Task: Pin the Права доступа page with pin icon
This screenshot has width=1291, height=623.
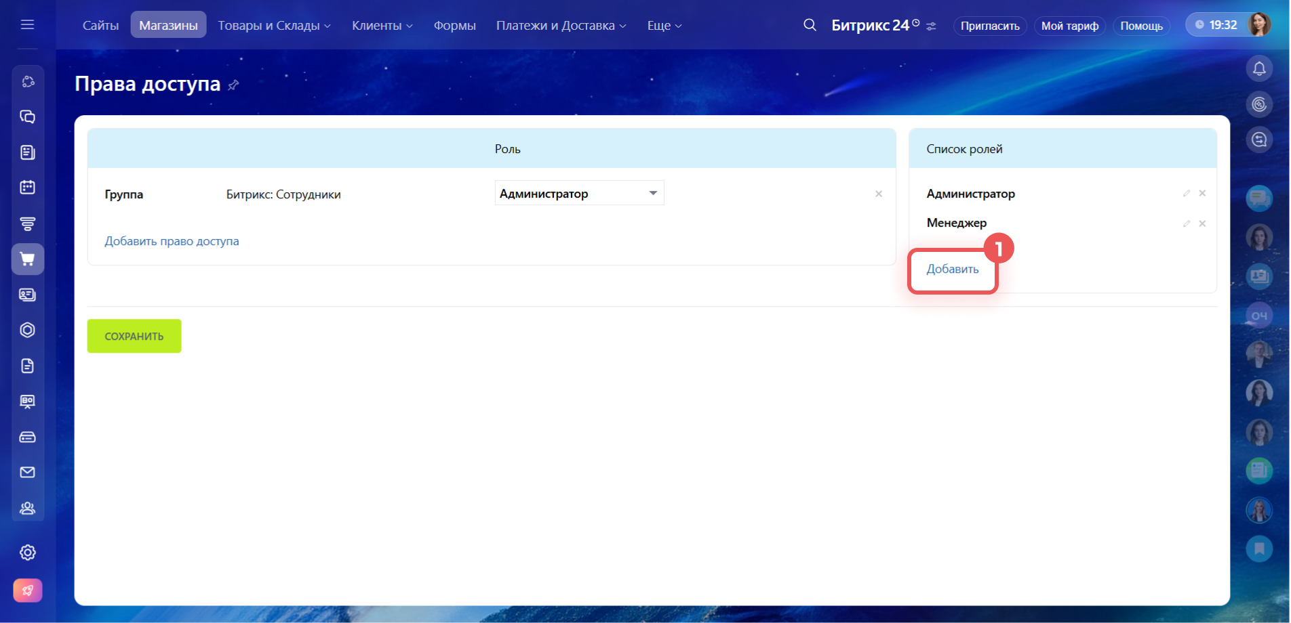Action: click(x=233, y=85)
